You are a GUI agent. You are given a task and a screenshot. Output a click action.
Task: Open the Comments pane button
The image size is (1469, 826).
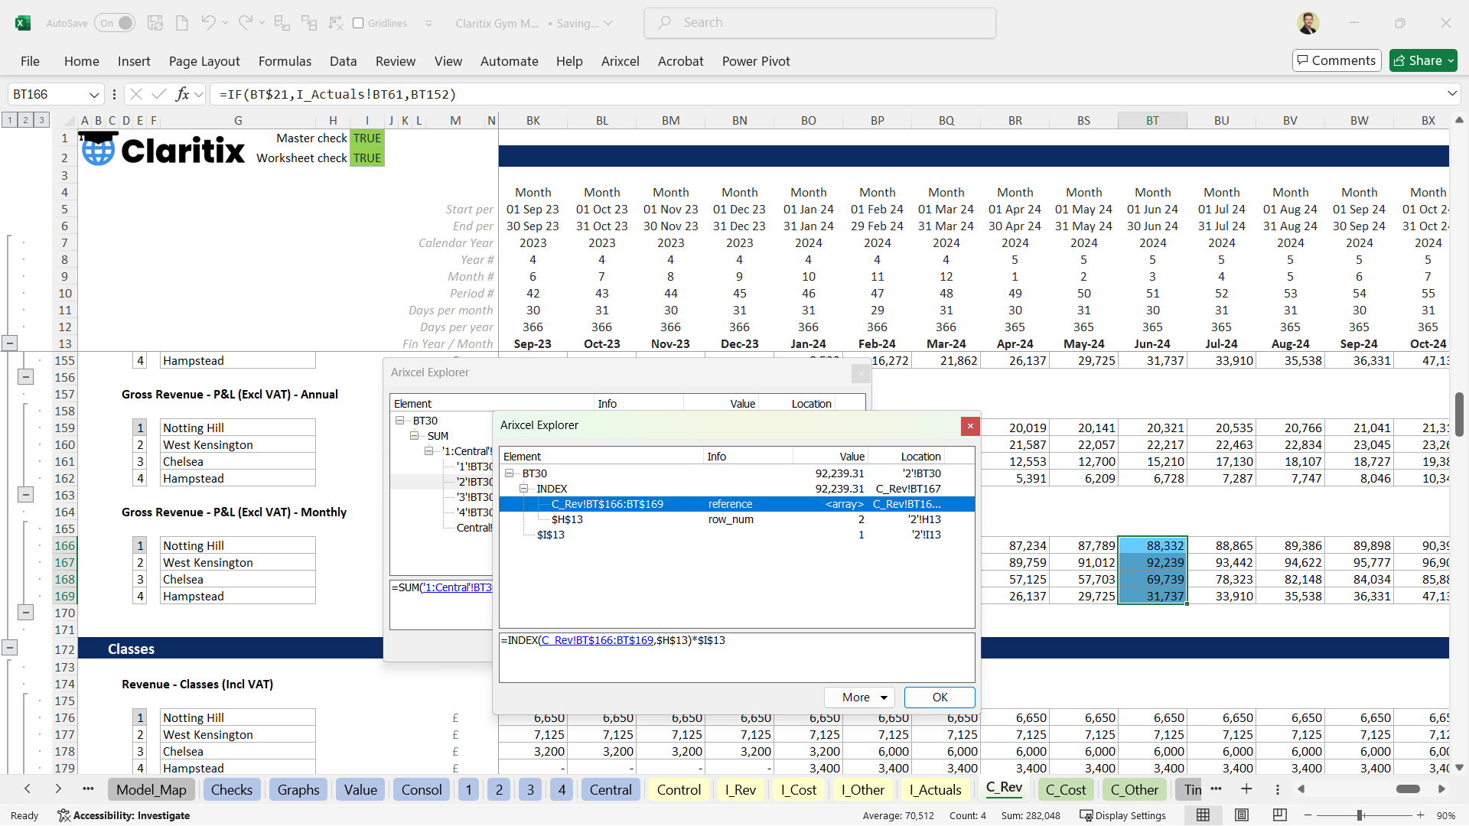coord(1336,60)
